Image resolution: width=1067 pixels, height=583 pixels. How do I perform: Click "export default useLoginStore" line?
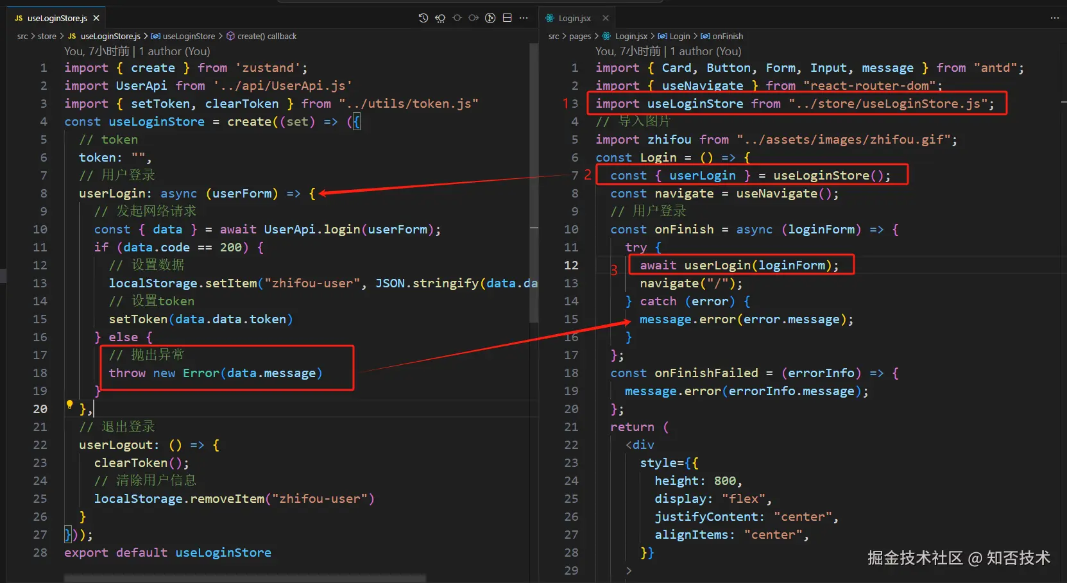[x=167, y=552]
